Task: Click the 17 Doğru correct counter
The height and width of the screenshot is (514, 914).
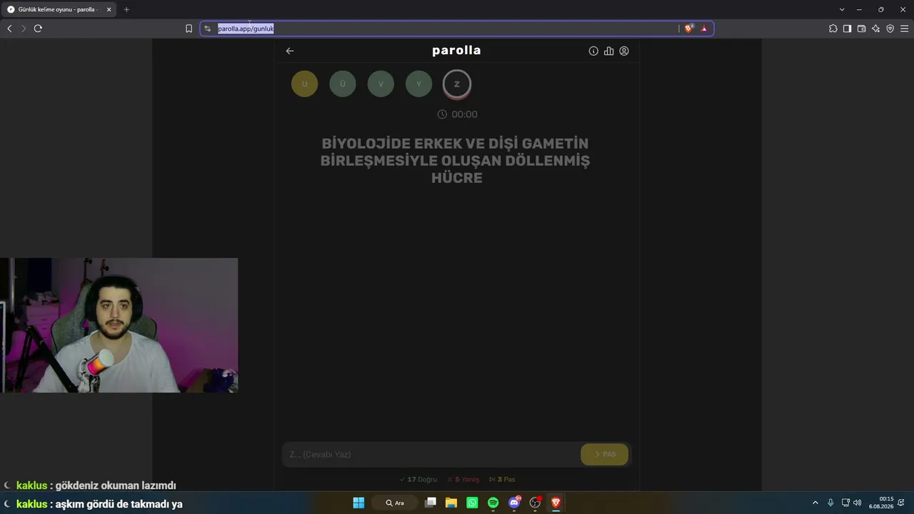Action: [418, 480]
